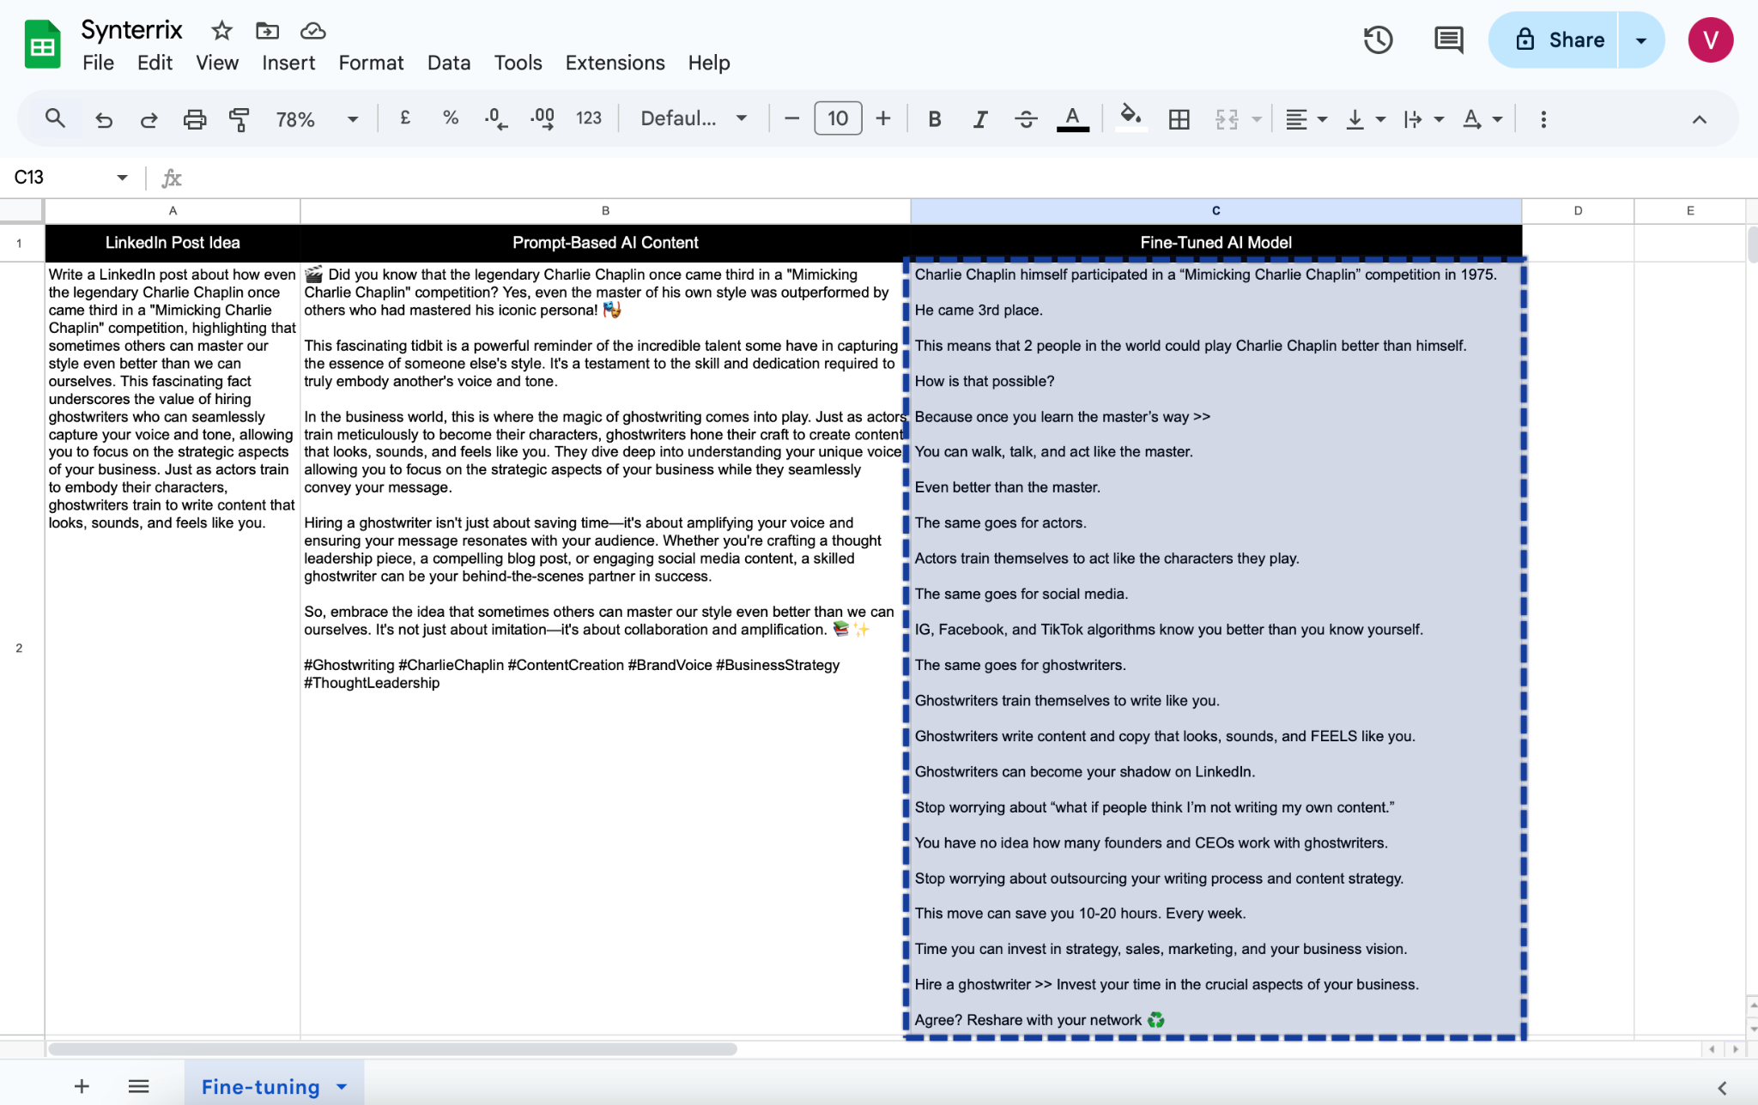
Task: Open the 78% zoom dropdown
Action: [x=316, y=119]
